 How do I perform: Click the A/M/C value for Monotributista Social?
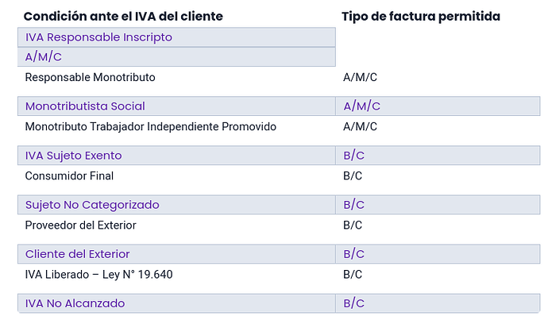pyautogui.click(x=362, y=106)
